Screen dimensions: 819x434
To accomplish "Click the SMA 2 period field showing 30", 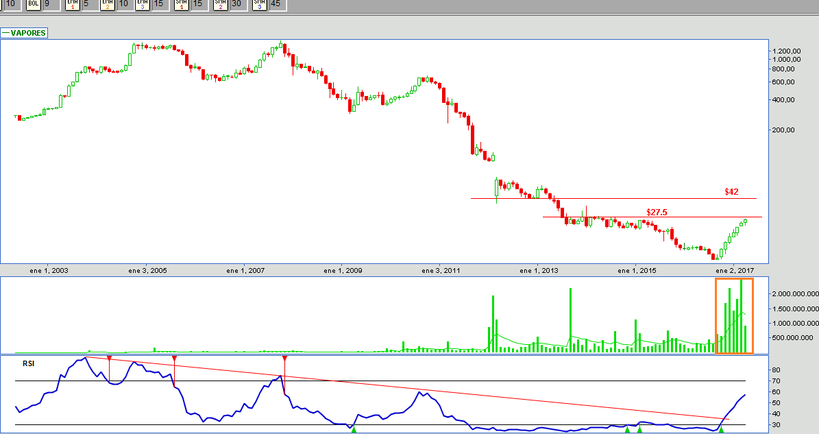I will click(x=236, y=4).
